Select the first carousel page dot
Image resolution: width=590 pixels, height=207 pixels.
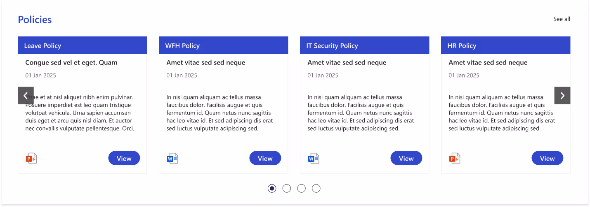pyautogui.click(x=272, y=189)
